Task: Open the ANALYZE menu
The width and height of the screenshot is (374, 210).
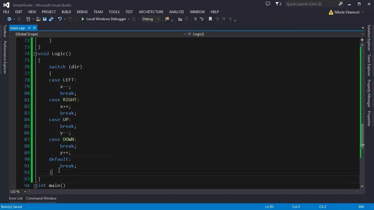Action: [177, 12]
